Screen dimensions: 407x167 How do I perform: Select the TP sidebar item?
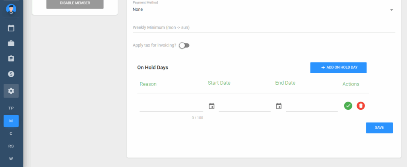click(x=11, y=108)
